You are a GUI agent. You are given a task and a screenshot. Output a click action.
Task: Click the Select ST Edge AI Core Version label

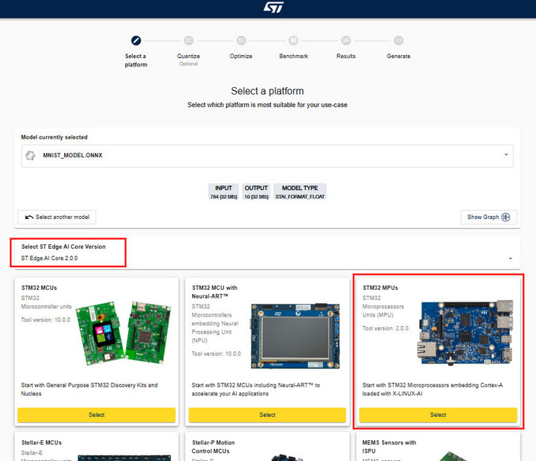click(x=63, y=247)
